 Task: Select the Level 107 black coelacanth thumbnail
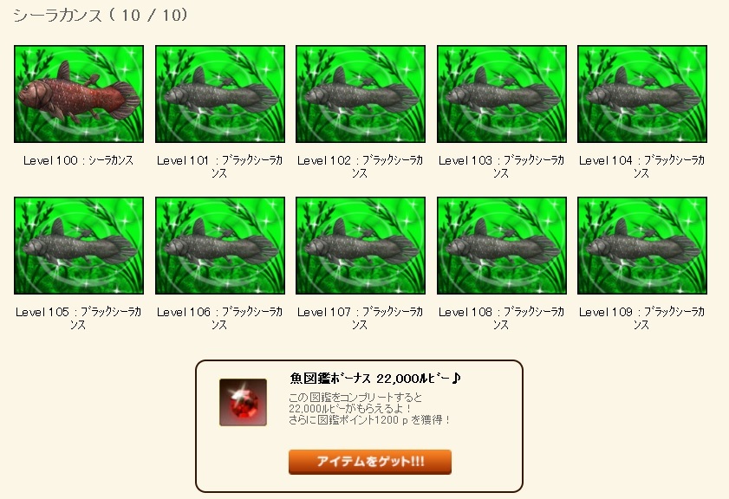(361, 245)
